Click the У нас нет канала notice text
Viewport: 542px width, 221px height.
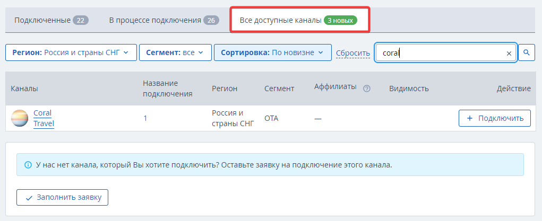(214, 165)
